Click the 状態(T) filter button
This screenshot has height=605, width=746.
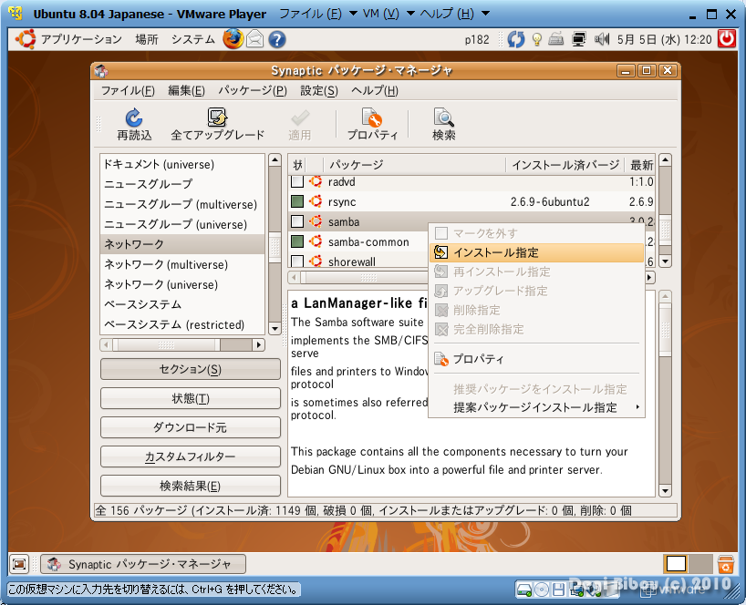[191, 398]
